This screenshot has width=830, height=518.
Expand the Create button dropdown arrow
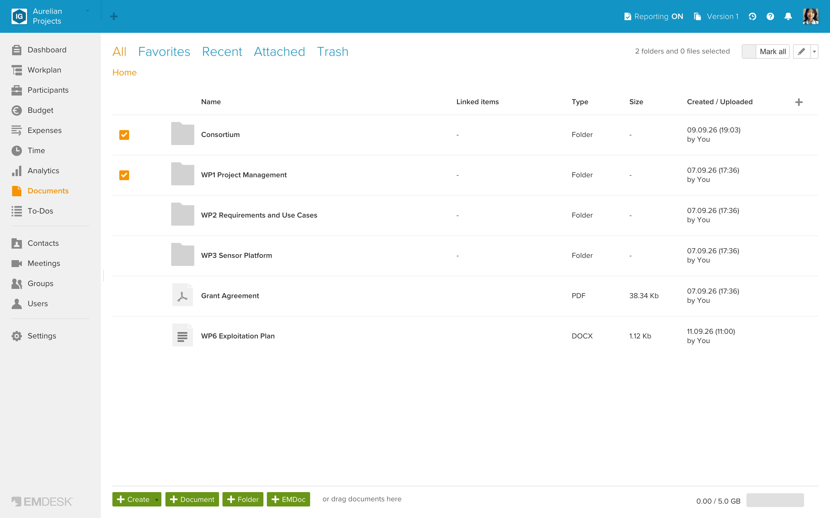tap(157, 500)
